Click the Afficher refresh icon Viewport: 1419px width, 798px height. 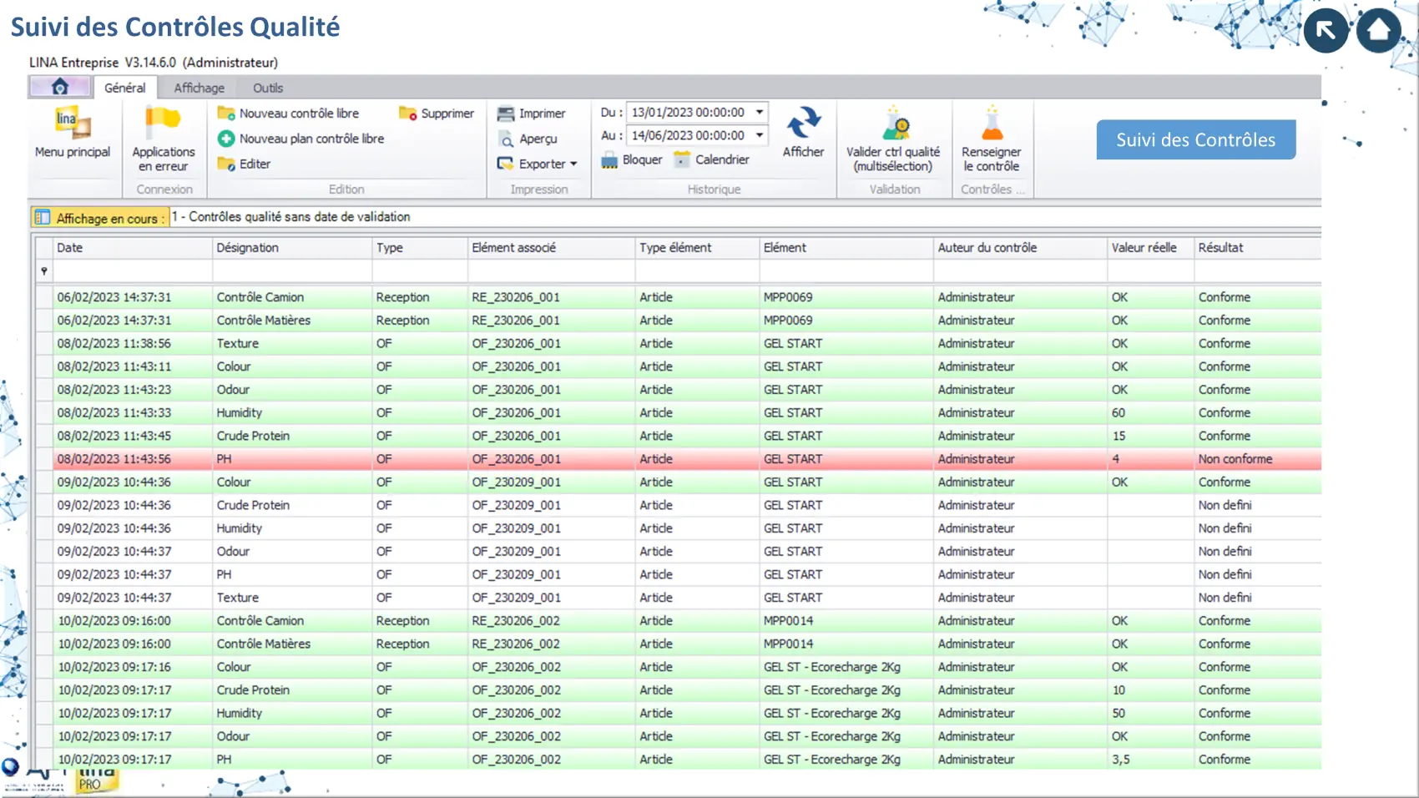[x=803, y=124]
